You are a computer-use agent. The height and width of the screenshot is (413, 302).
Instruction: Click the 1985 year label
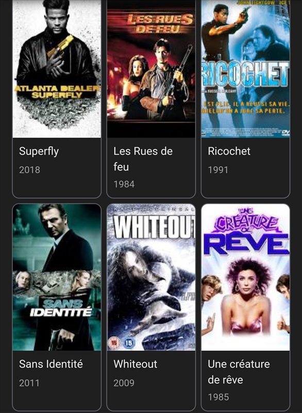click(219, 397)
